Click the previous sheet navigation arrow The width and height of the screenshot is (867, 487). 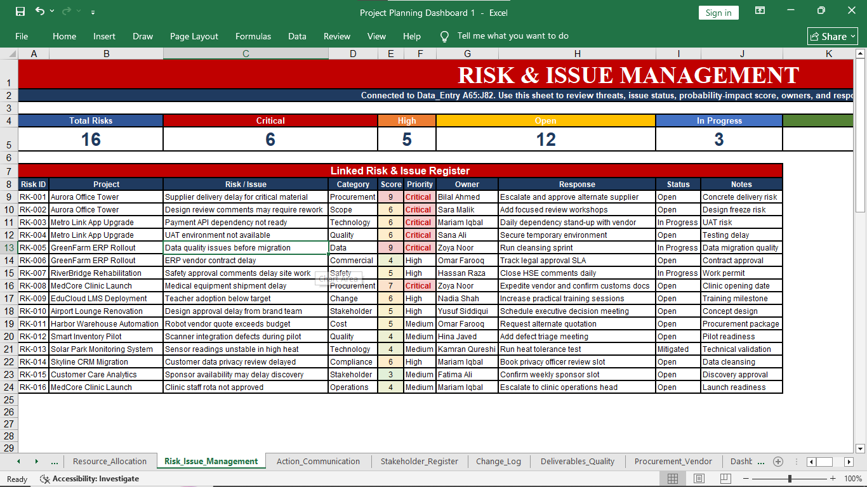[18, 462]
